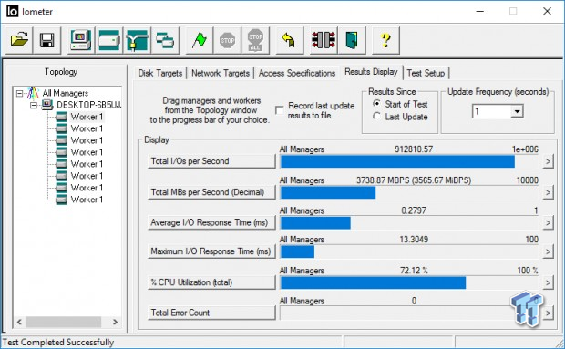Image resolution: width=565 pixels, height=349 pixels.
Task: Duplicate the selected worker
Action: point(165,39)
